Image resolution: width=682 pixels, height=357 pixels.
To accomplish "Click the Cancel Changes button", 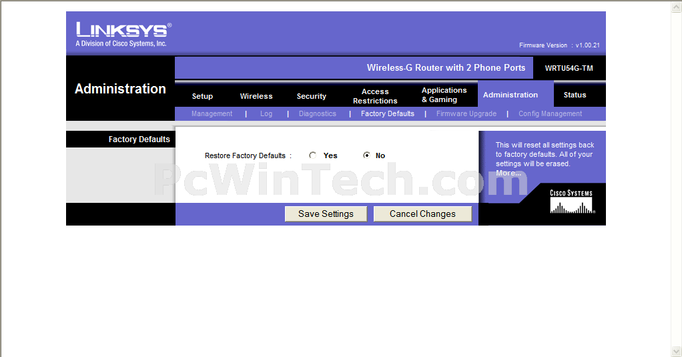I will click(422, 214).
